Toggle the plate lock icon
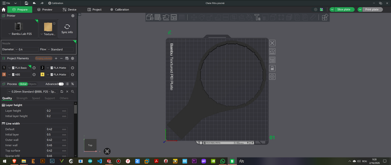 (x=272, y=68)
